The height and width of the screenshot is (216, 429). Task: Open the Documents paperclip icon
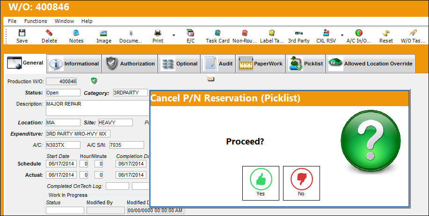click(131, 33)
